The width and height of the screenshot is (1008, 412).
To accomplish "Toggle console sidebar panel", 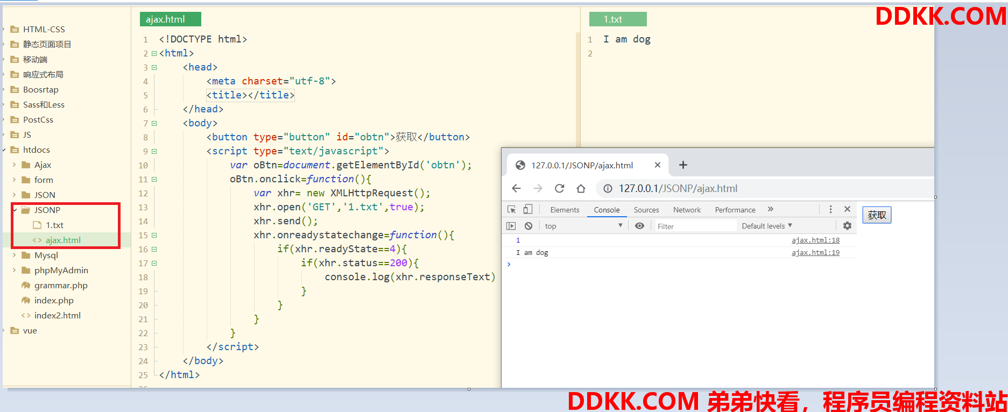I will click(x=511, y=226).
